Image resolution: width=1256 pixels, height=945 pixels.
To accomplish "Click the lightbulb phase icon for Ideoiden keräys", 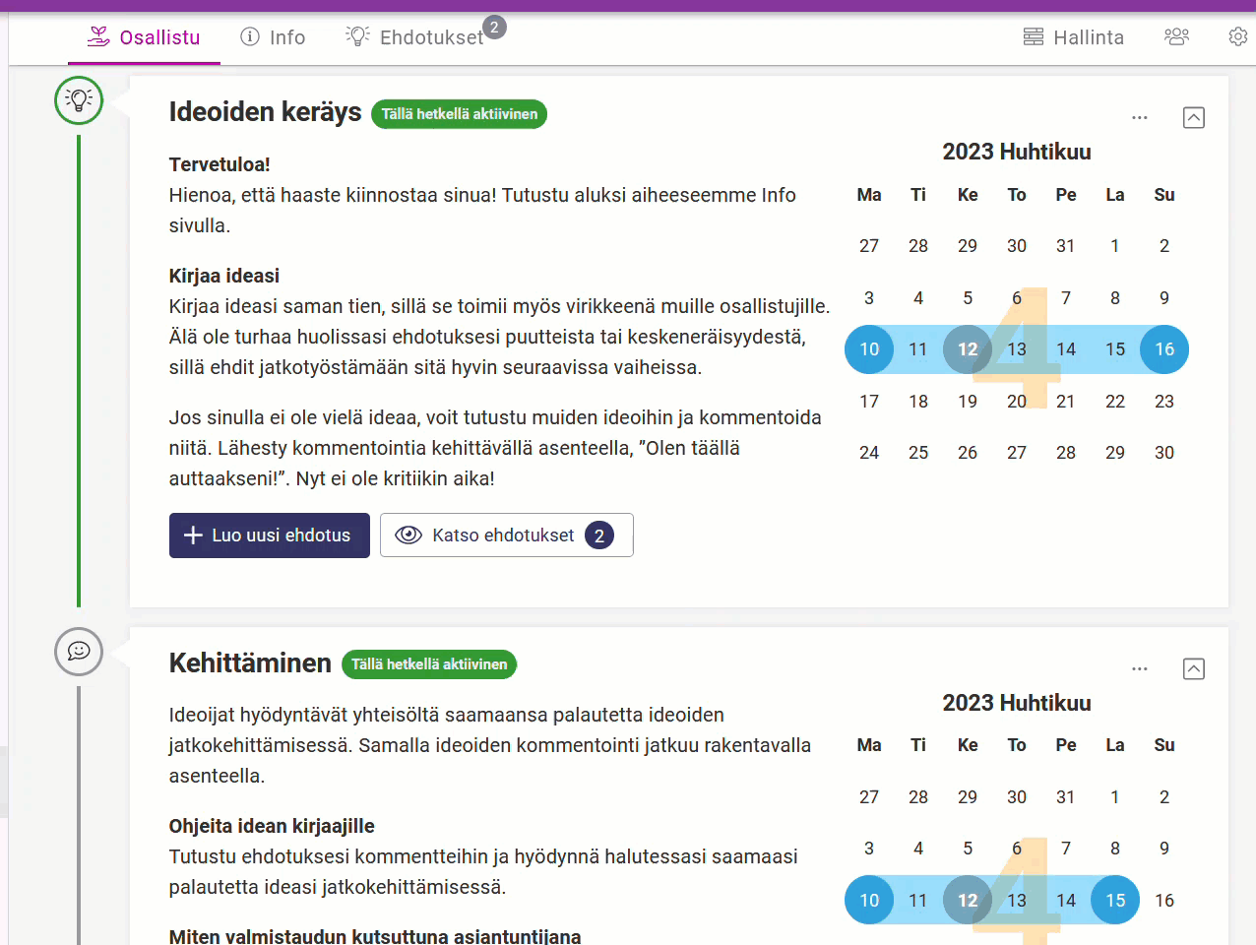I will pos(79,99).
